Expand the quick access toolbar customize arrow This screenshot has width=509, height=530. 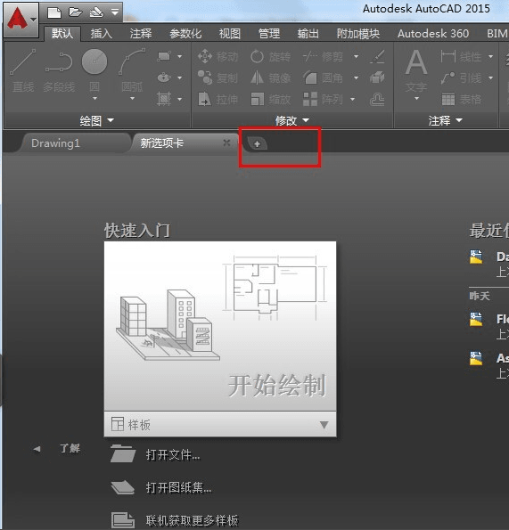point(115,12)
